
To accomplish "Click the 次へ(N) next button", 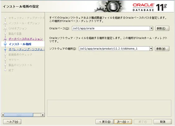I will pos(123,122).
